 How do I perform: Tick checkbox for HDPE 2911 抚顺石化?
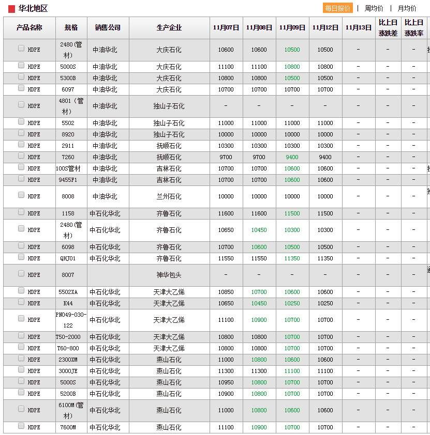click(x=21, y=144)
